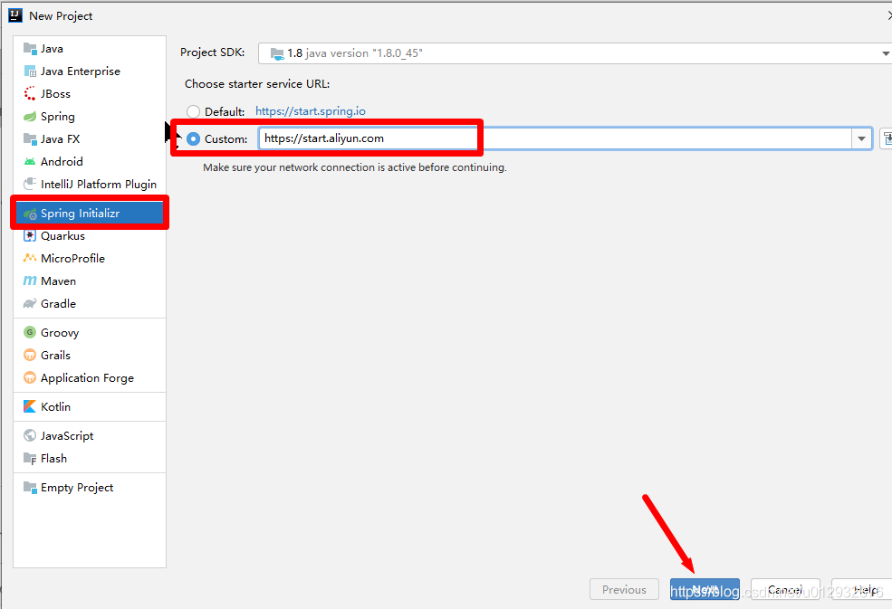Screen dimensions: 892x609
Task: Click the Maven m icon
Action: point(30,281)
